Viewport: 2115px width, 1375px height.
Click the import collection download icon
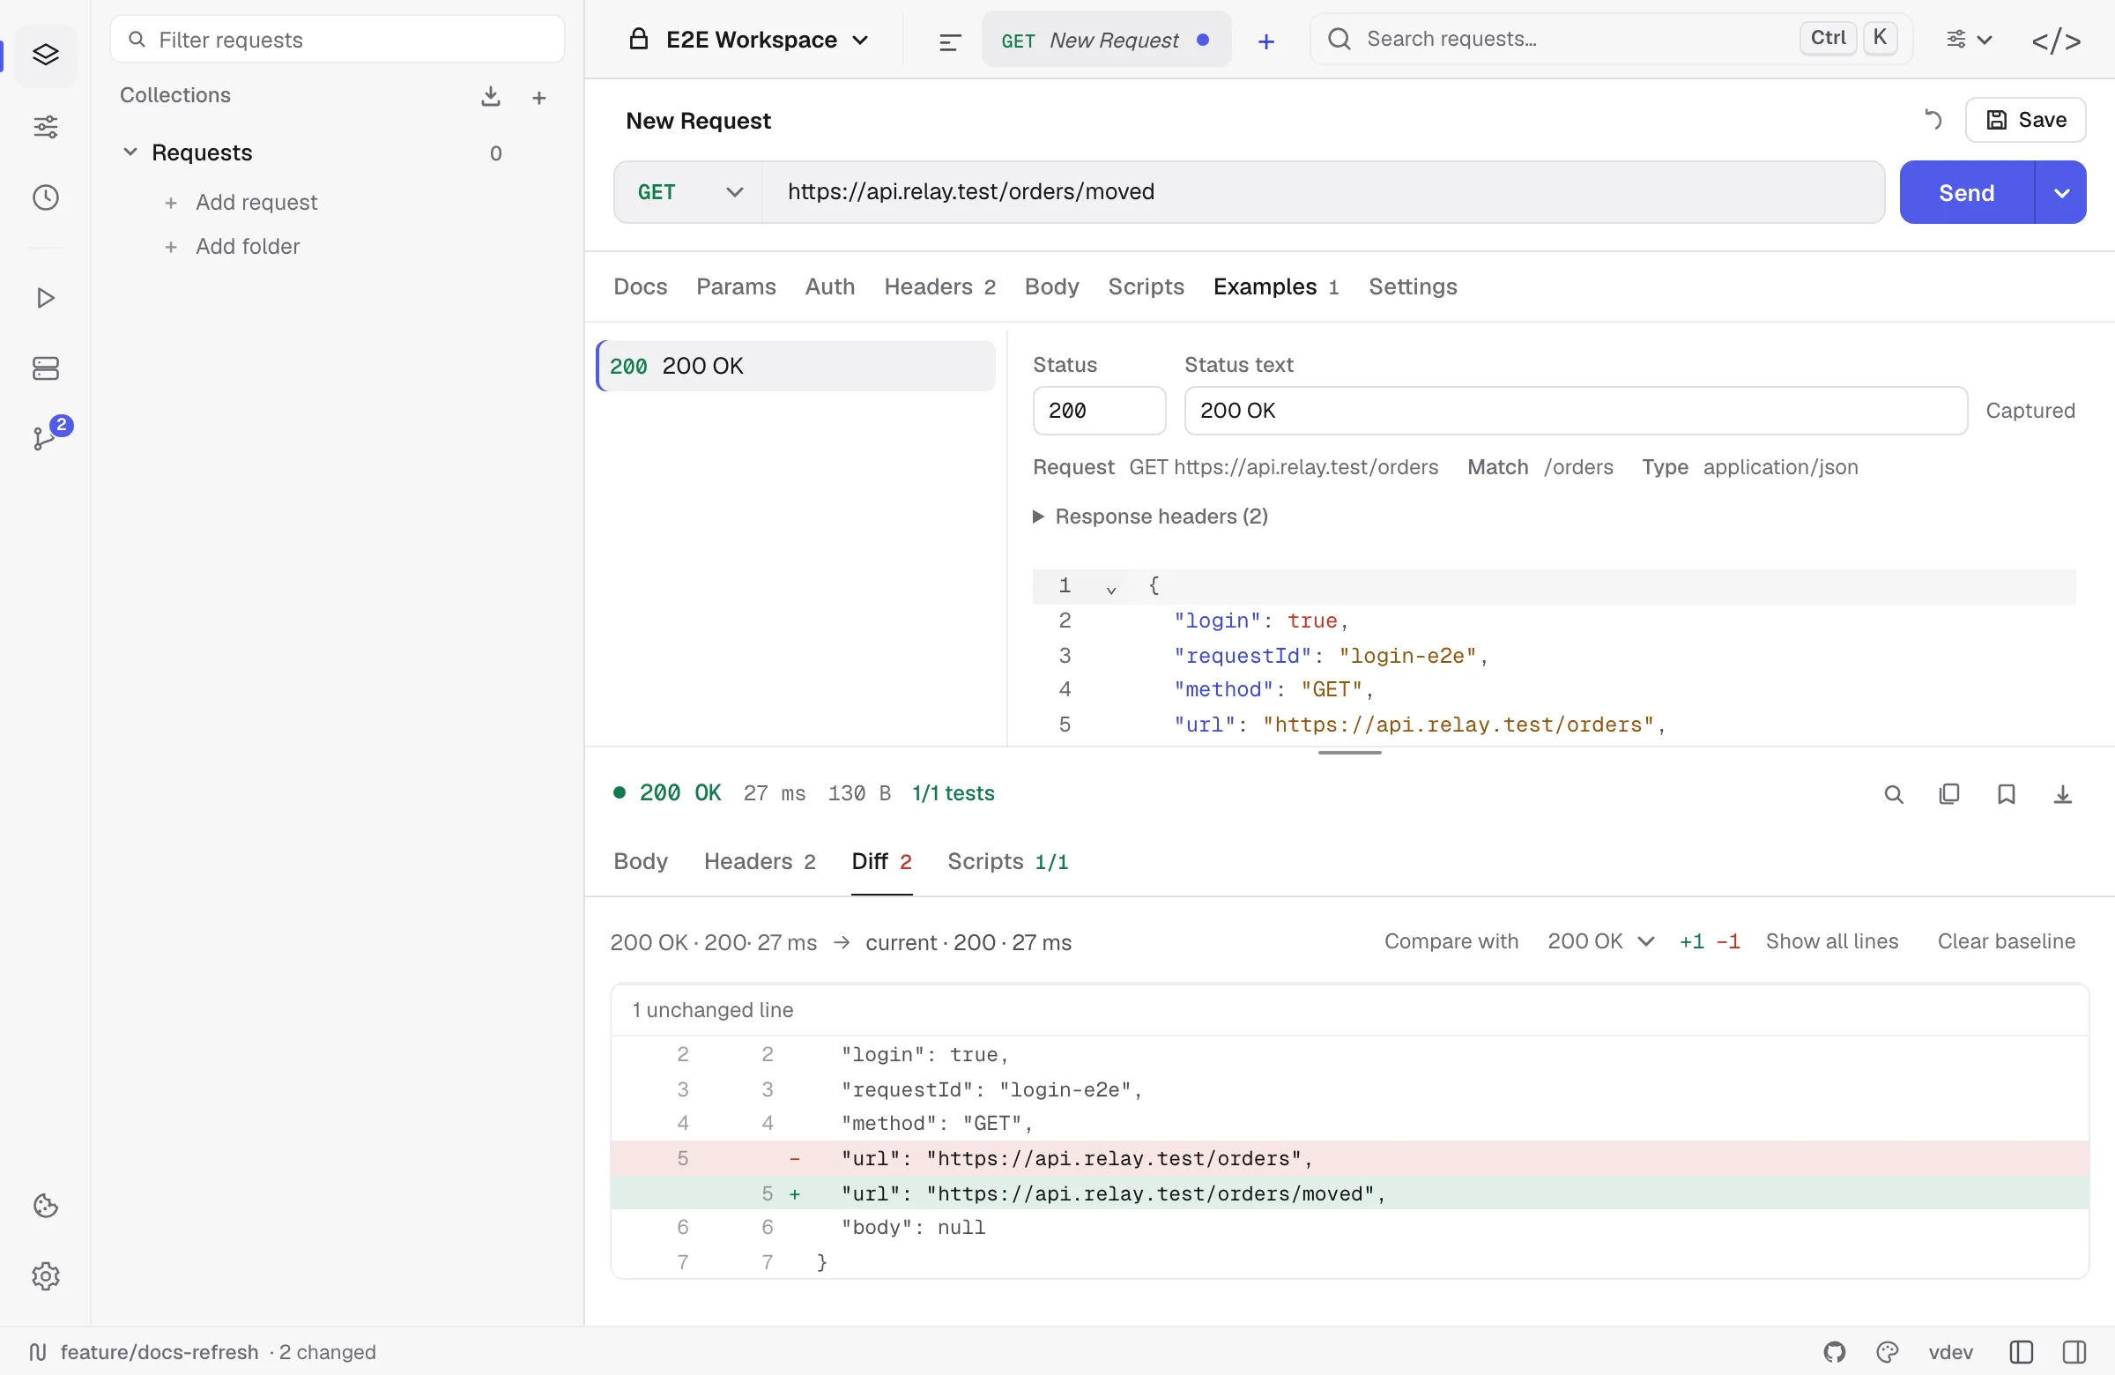pos(491,96)
